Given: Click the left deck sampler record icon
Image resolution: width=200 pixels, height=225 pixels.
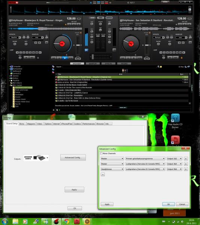Looking at the screenshot, I should [46, 43].
